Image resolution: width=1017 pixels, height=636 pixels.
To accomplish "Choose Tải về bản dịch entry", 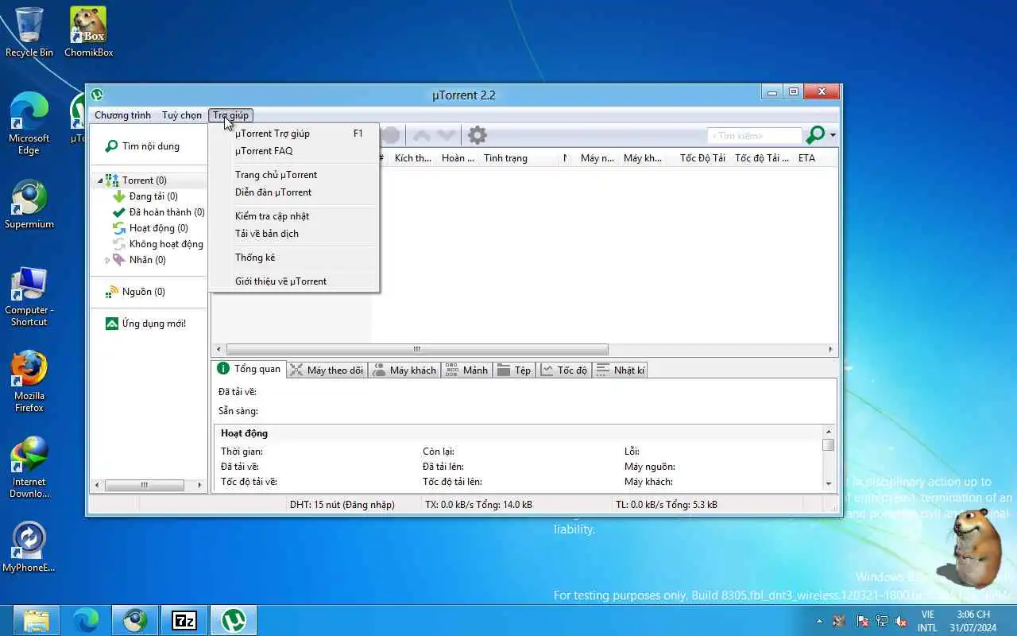I will tap(294, 234).
